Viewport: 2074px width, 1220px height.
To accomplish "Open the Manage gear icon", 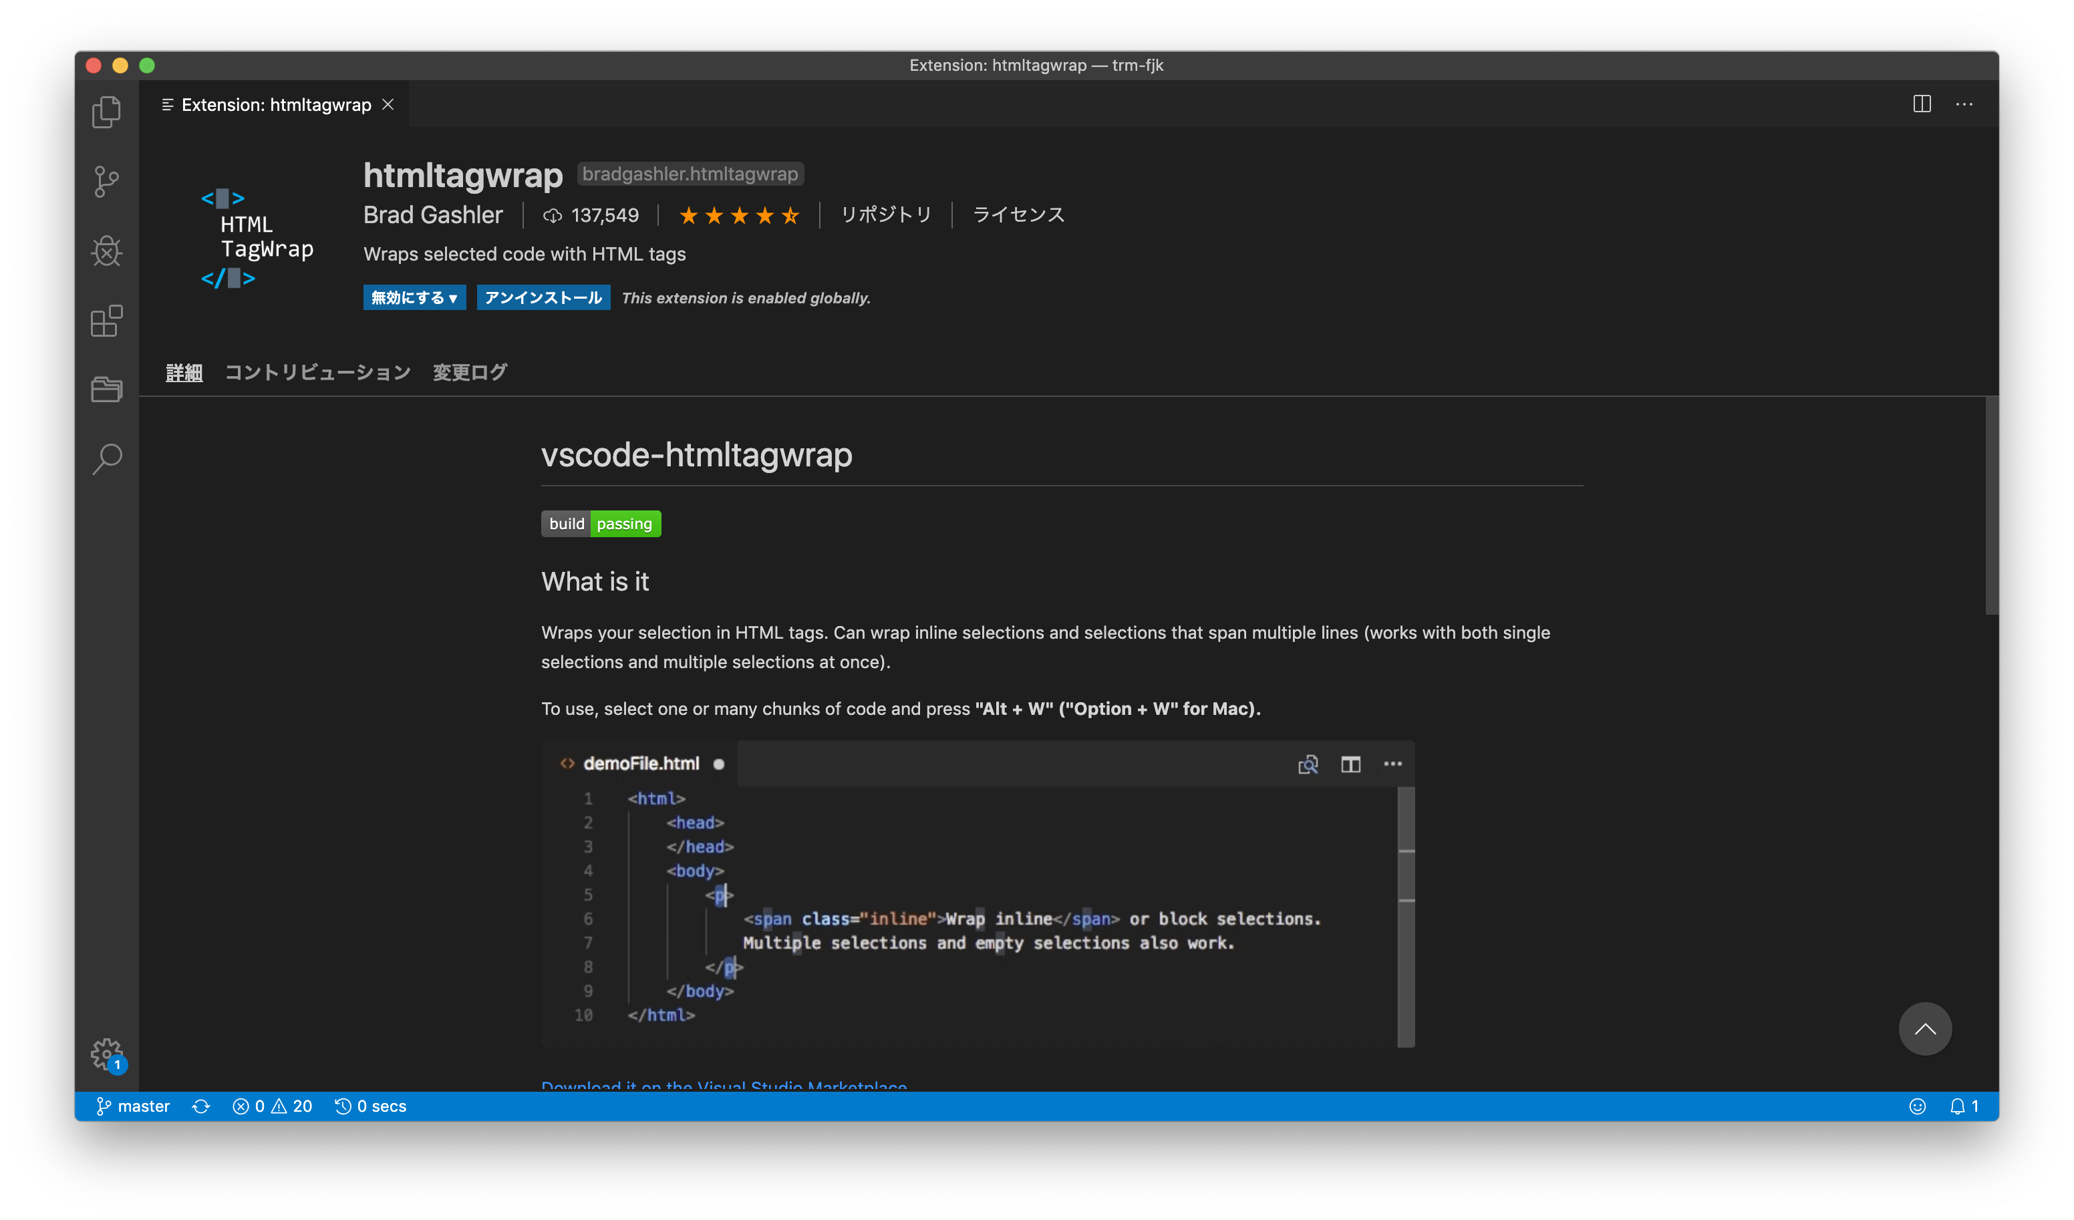I will click(106, 1053).
